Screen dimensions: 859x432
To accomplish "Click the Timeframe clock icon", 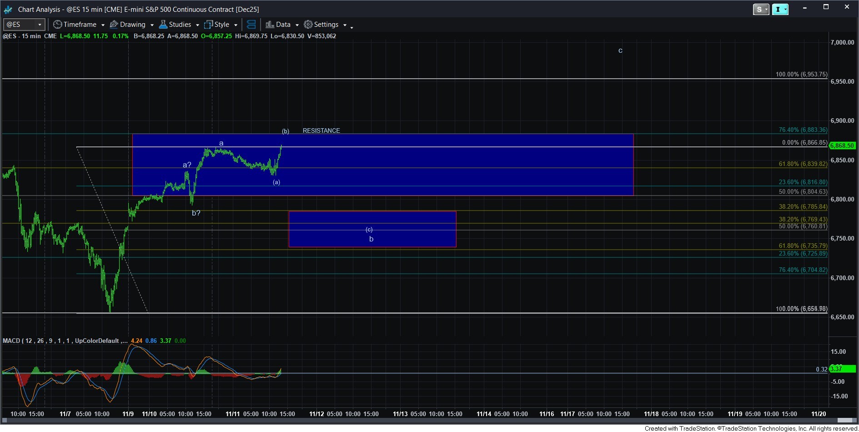I will [x=58, y=25].
